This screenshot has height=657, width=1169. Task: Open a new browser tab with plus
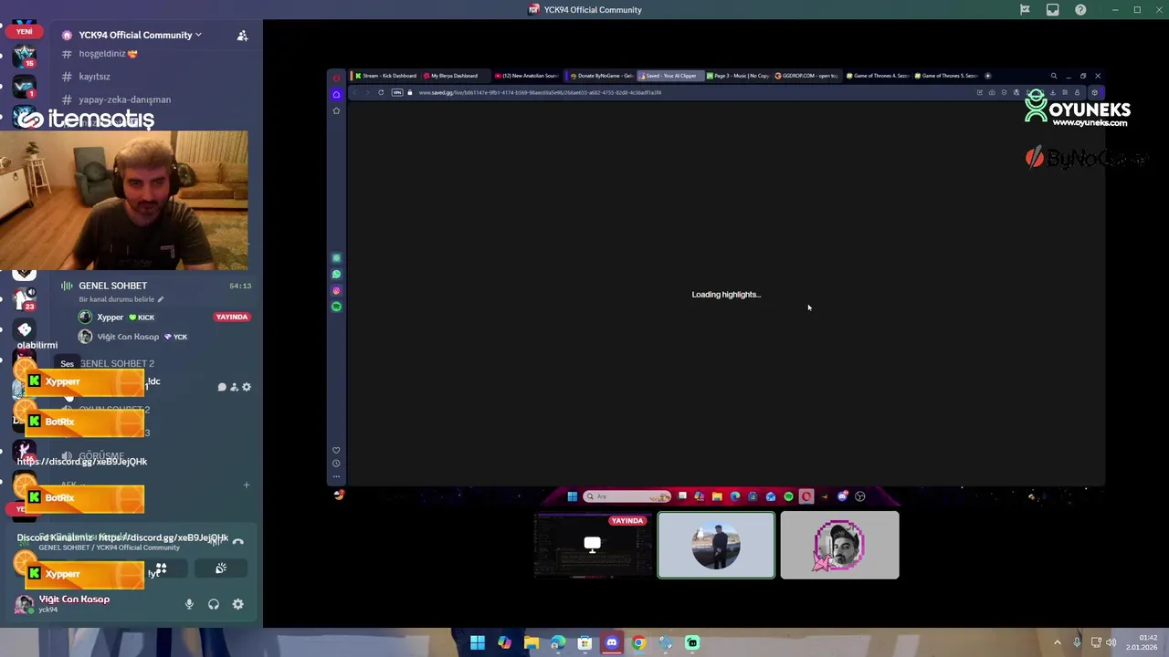(988, 76)
